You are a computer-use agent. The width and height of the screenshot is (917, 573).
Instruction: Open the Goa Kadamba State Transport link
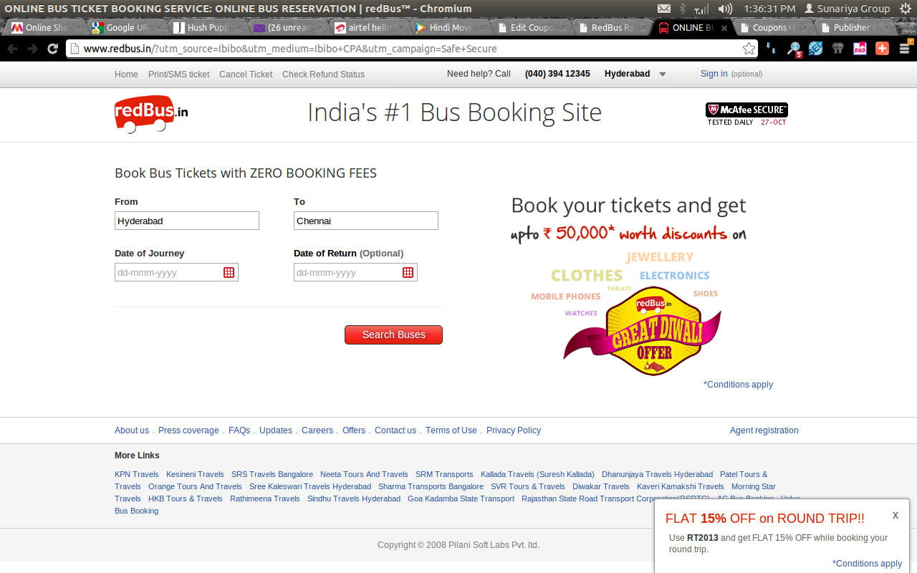click(x=461, y=499)
